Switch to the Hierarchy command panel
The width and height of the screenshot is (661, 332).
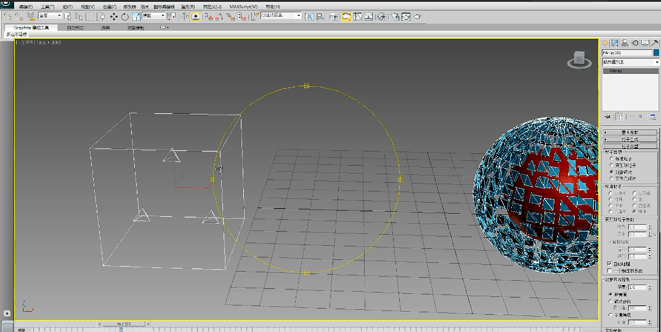coord(625,43)
